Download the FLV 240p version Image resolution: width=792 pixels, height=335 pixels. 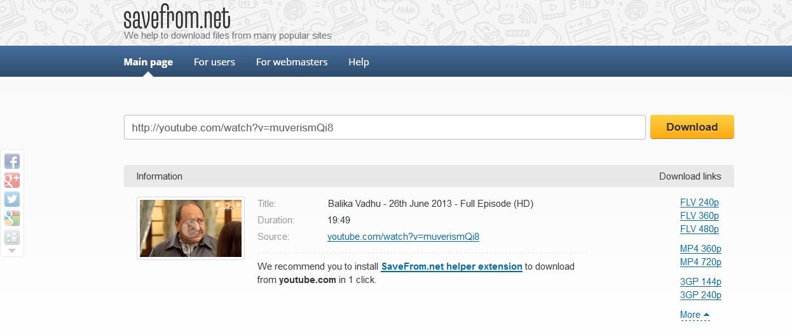pyautogui.click(x=699, y=202)
